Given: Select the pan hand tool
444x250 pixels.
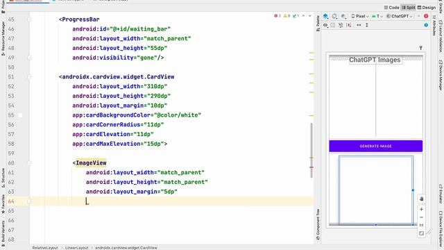Looking at the screenshot, I should pos(421,199).
